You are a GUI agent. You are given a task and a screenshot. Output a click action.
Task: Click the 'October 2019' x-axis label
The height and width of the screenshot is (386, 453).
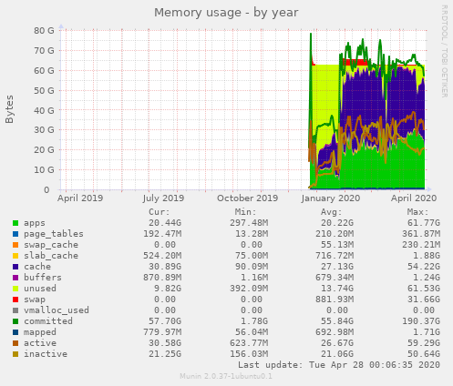(x=247, y=198)
